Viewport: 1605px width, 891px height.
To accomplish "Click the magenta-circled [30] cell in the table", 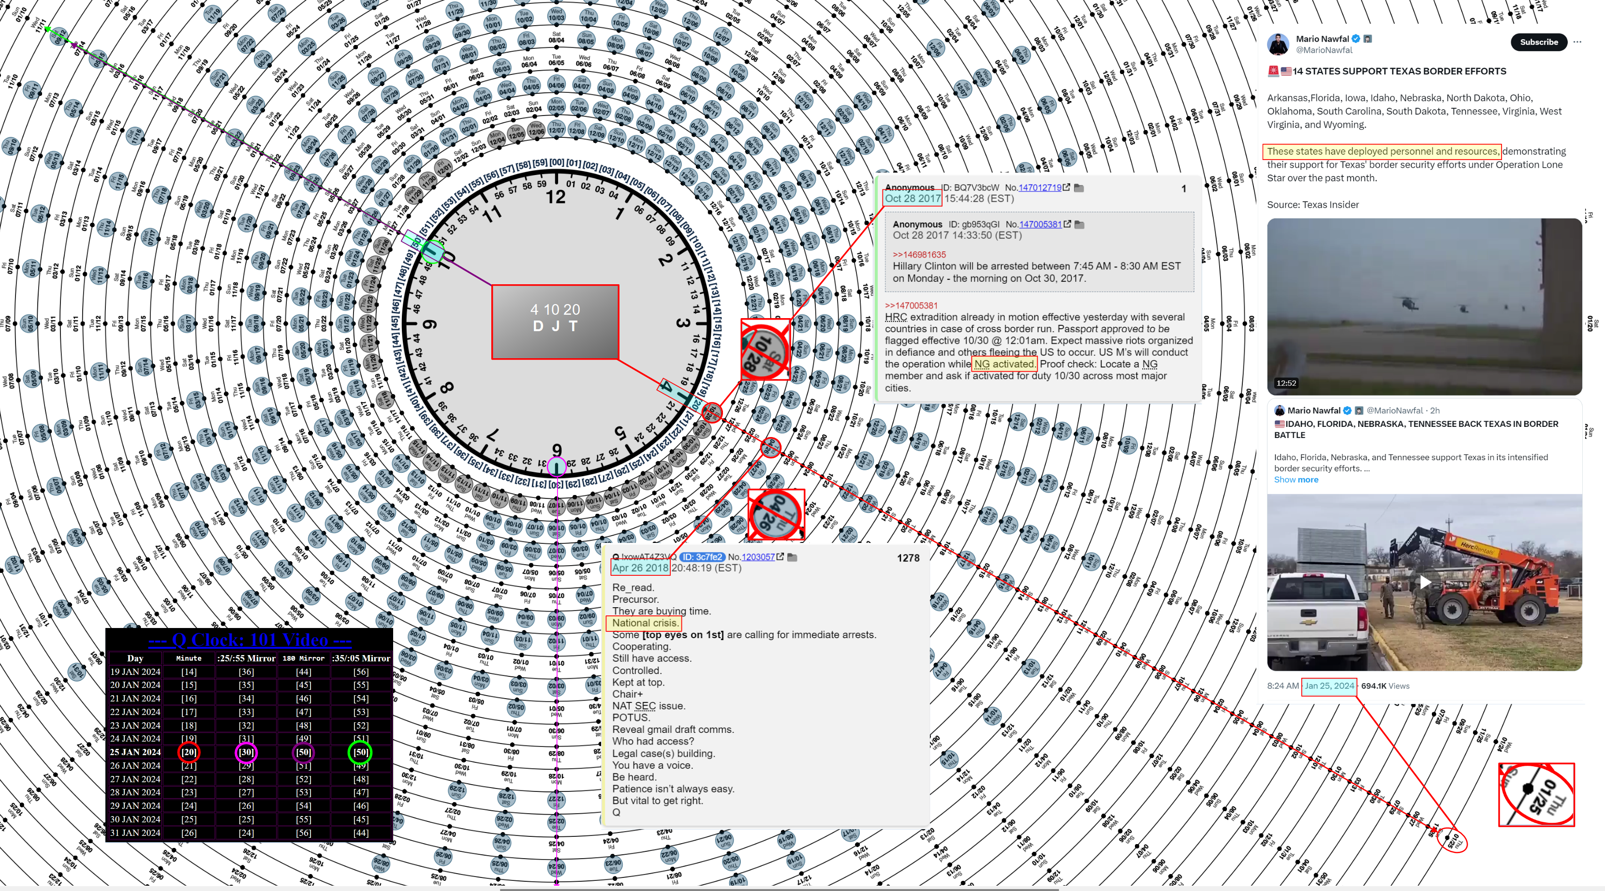I will 246,752.
